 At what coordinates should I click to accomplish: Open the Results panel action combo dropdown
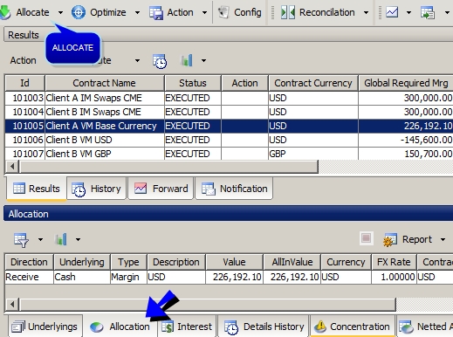pos(137,61)
